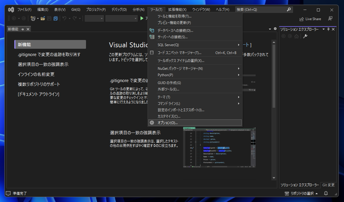This screenshot has height=202, width=344.
Task: Click the redo arrow icon
Action: 74,19
